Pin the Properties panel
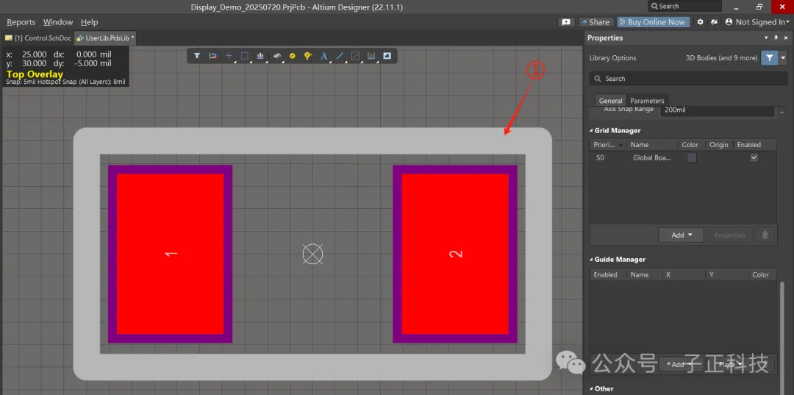Viewport: 794px width, 395px height. coord(776,38)
